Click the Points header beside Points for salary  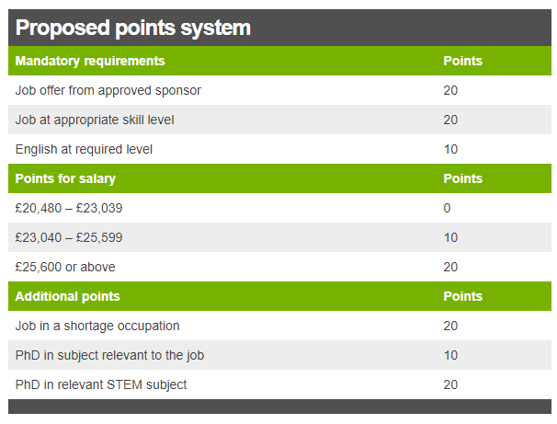click(462, 178)
